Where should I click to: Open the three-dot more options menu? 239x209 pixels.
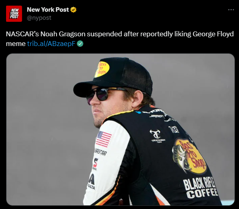pos(231,10)
